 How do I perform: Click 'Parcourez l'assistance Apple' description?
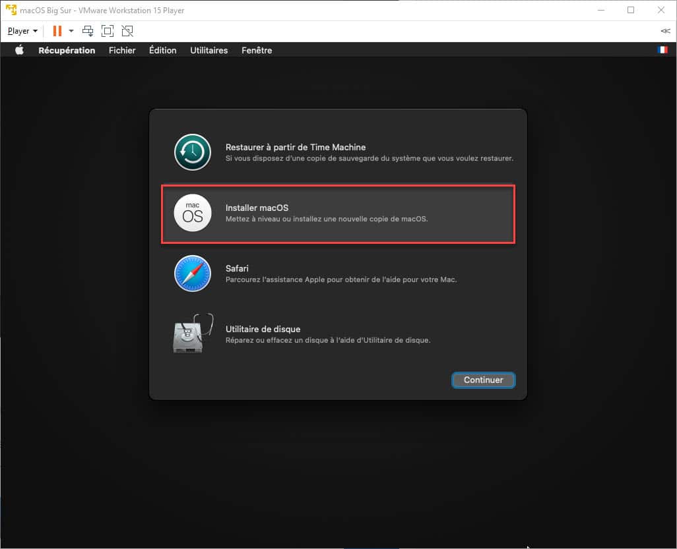(341, 280)
